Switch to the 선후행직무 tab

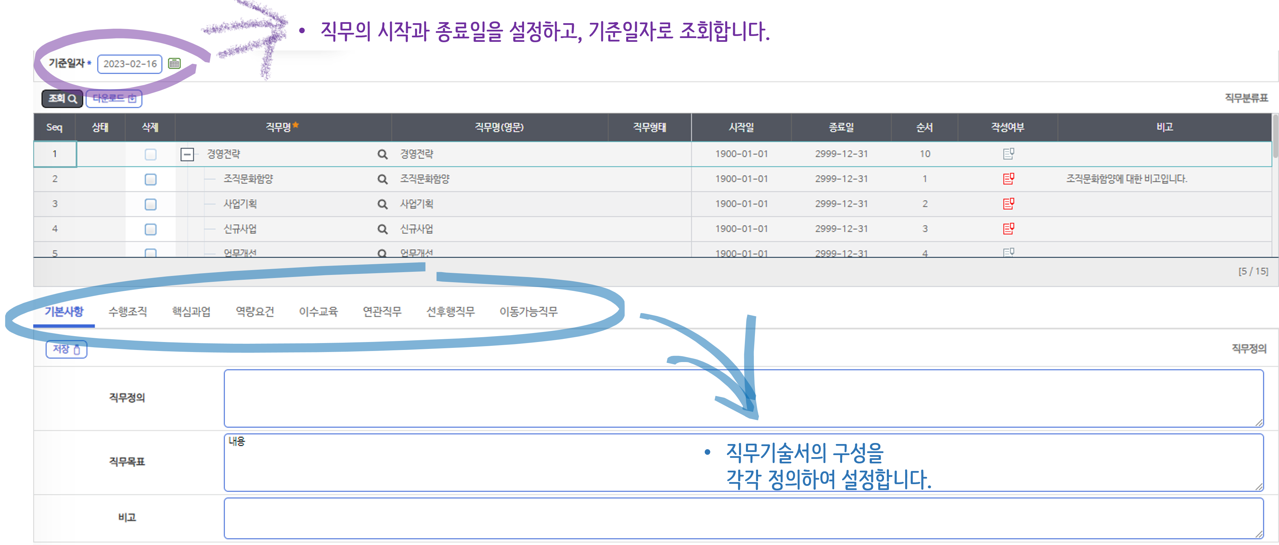click(450, 312)
